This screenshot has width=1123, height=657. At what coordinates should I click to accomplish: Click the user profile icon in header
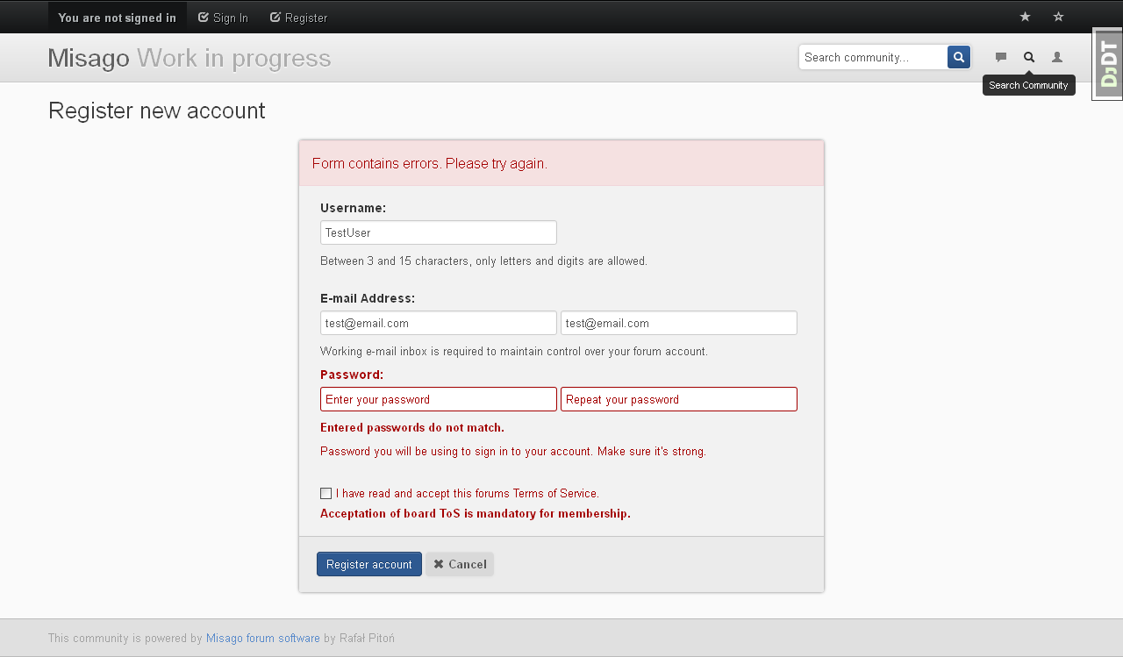tap(1057, 57)
